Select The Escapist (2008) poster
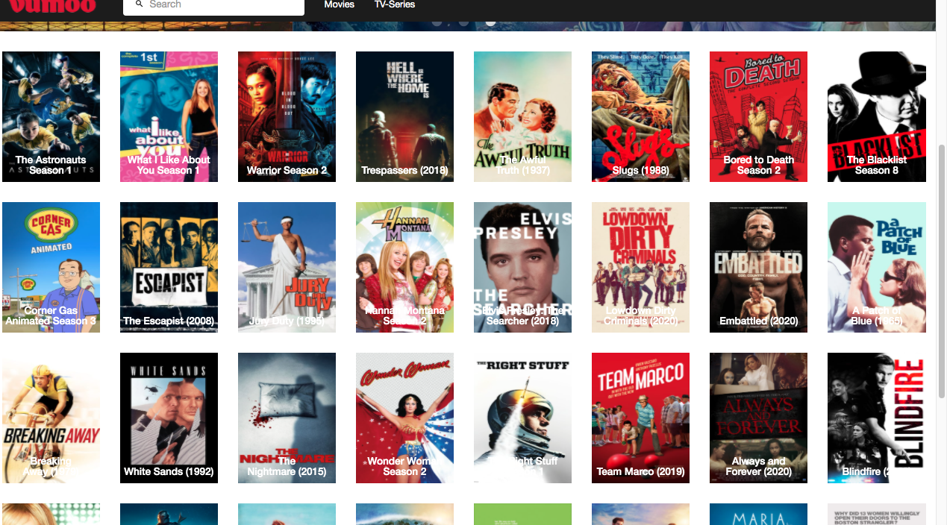 (169, 267)
